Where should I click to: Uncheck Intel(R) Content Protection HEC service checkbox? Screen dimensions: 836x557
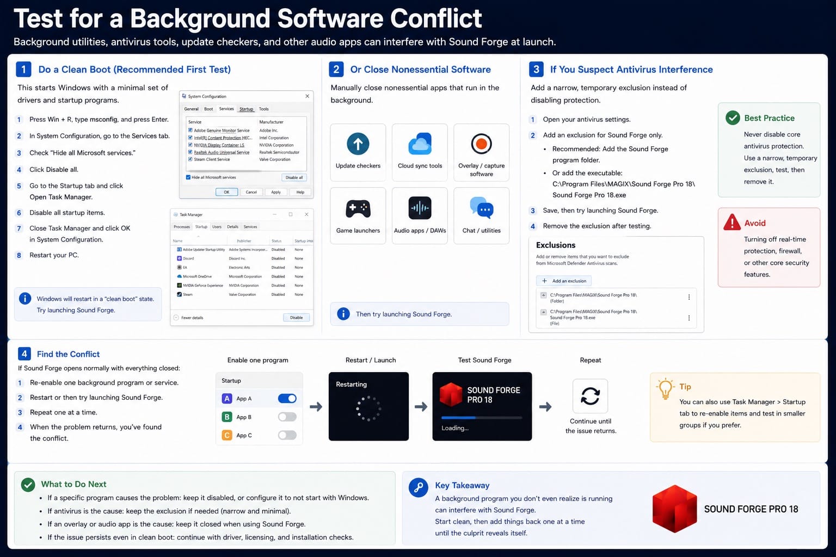pyautogui.click(x=190, y=138)
